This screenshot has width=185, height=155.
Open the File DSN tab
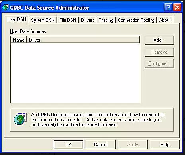tap(68, 20)
